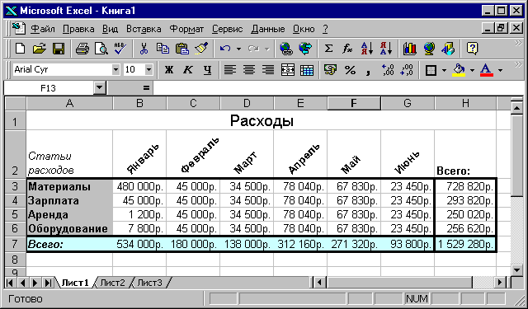528x309 pixels.
Task: Select column F header
Action: [x=354, y=103]
